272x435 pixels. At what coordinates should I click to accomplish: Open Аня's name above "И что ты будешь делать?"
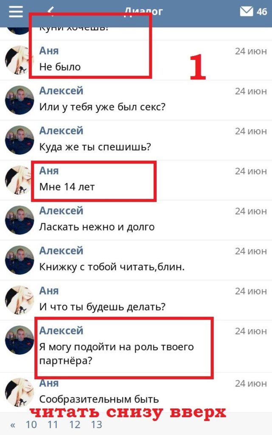tap(49, 291)
